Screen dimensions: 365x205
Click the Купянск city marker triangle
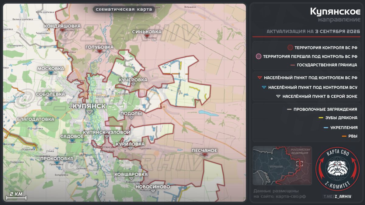pyautogui.click(x=89, y=113)
